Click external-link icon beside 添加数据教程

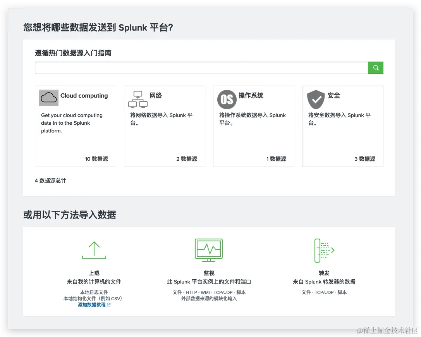pyautogui.click(x=109, y=305)
